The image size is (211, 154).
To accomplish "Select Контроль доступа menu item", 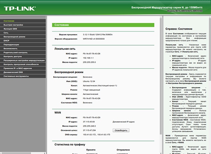I will [13, 56].
